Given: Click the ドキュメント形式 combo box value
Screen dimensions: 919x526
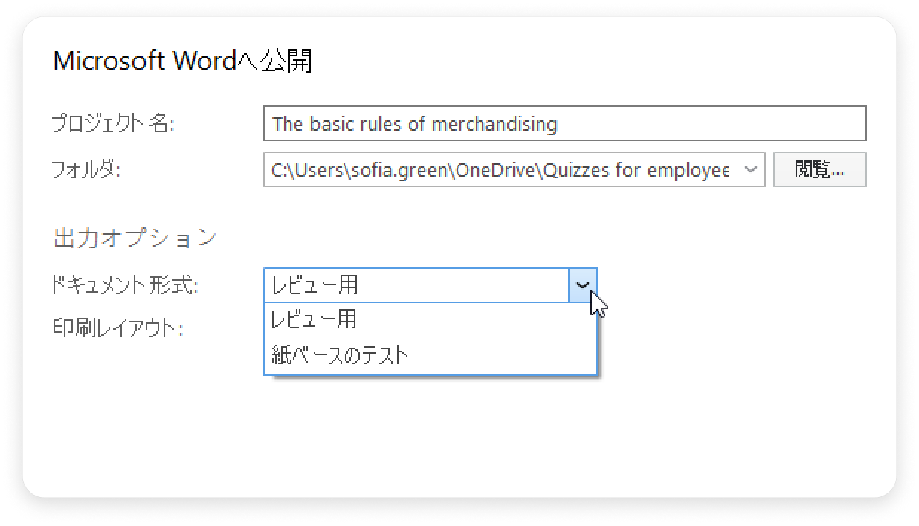Looking at the screenshot, I should (x=416, y=285).
